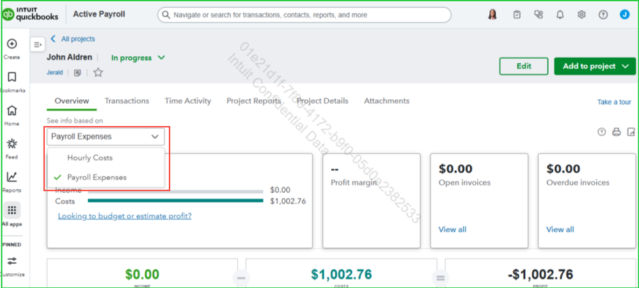
Task: Click the notifications bell icon
Action: pos(560,15)
